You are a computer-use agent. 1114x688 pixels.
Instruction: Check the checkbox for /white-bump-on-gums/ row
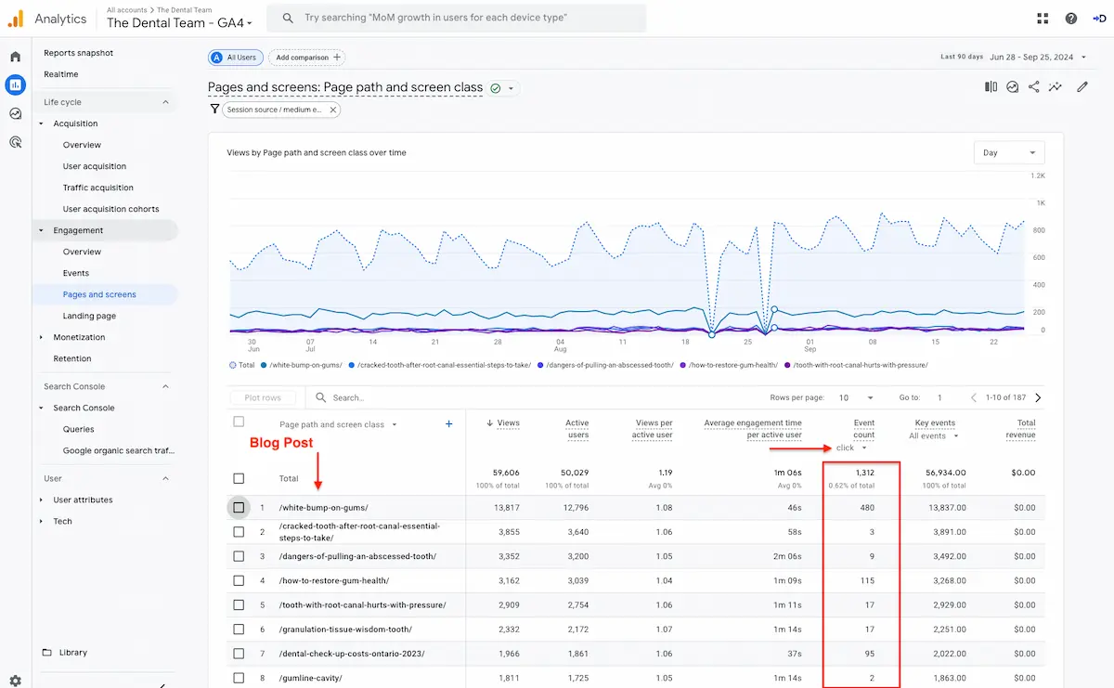[239, 507]
